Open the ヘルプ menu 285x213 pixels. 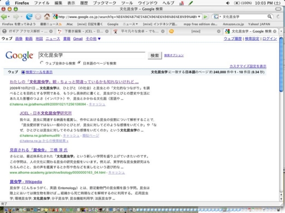point(168,3)
